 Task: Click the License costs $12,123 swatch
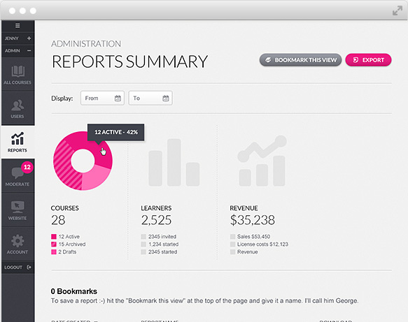tap(232, 244)
